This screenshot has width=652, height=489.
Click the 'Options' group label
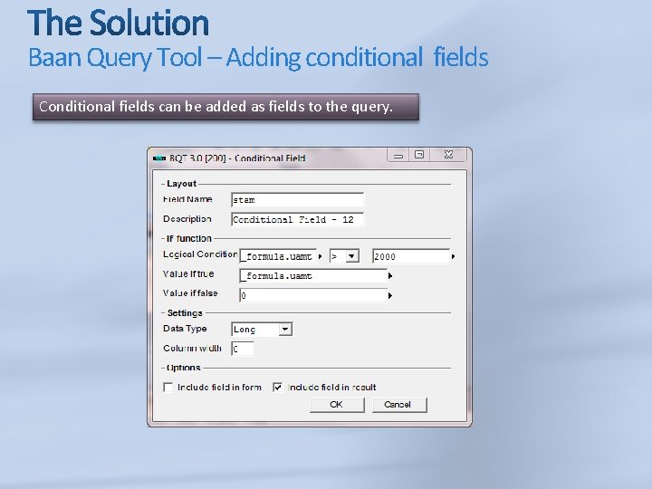point(183,368)
